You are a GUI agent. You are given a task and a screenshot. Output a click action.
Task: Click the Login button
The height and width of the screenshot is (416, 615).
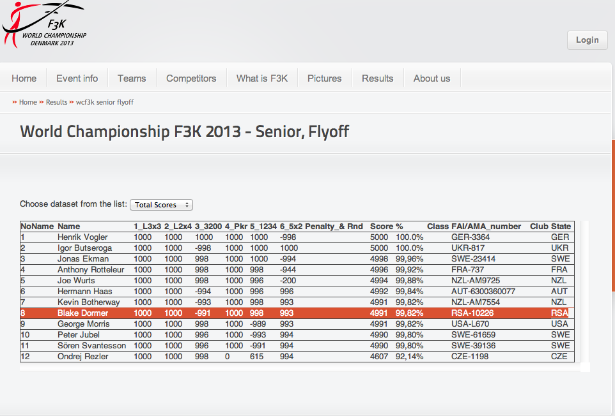click(x=587, y=40)
